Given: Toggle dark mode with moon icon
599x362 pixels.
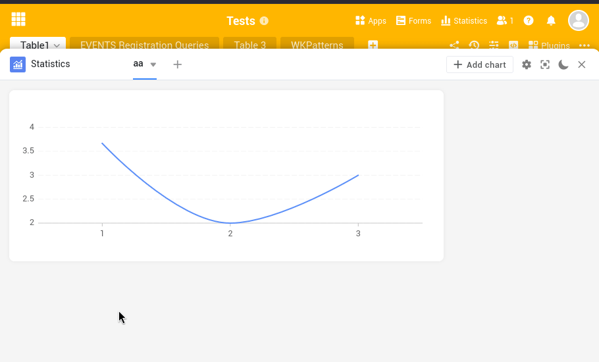Looking at the screenshot, I should [563, 65].
